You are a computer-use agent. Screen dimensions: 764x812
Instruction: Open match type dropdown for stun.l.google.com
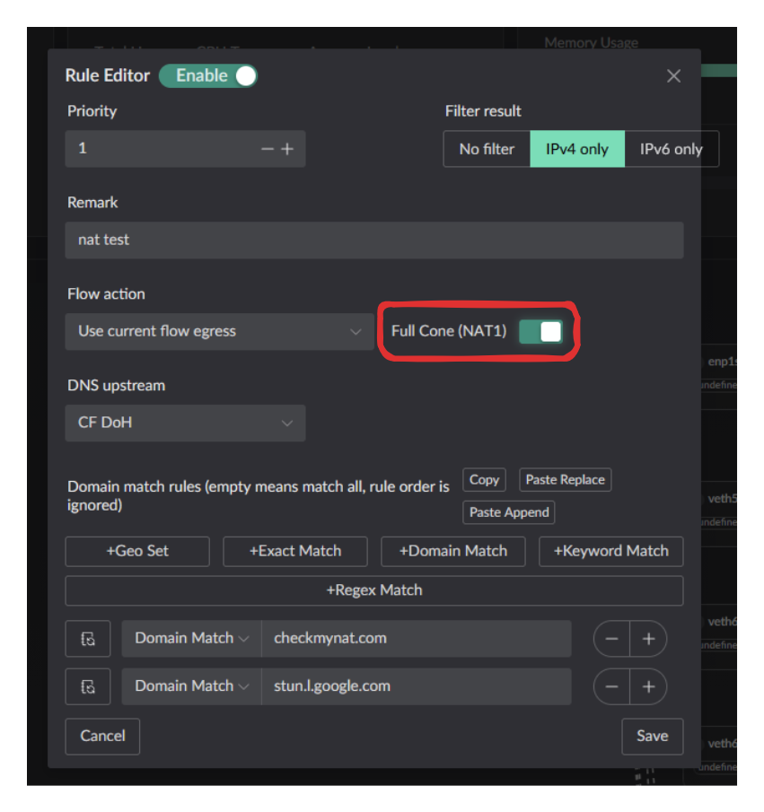tap(191, 687)
